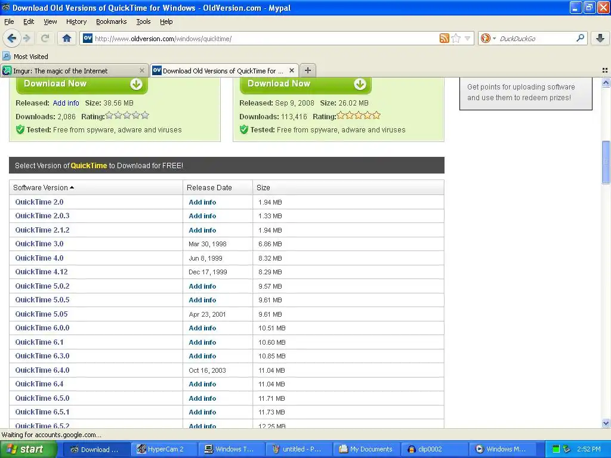
Task: Reload the current page
Action: click(45, 38)
